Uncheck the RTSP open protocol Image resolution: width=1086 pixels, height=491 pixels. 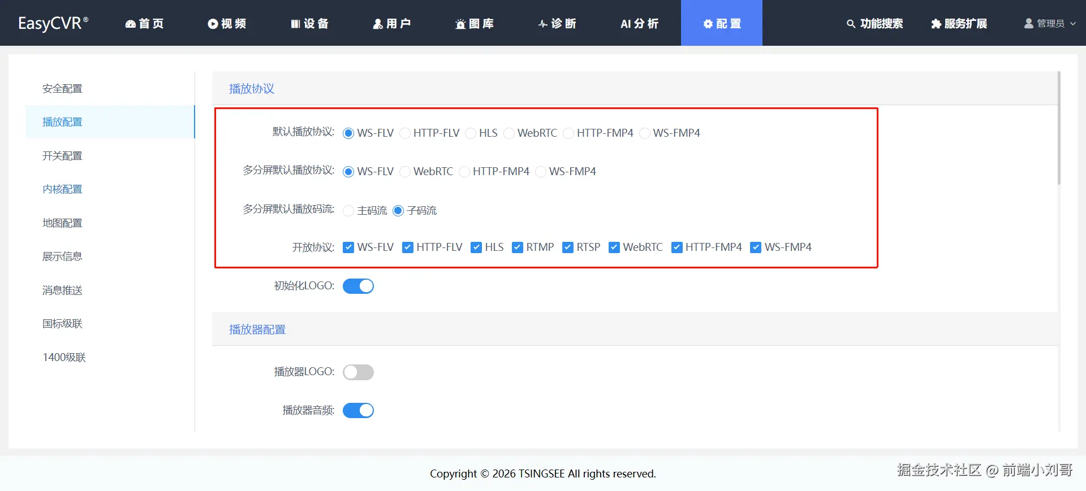point(568,247)
